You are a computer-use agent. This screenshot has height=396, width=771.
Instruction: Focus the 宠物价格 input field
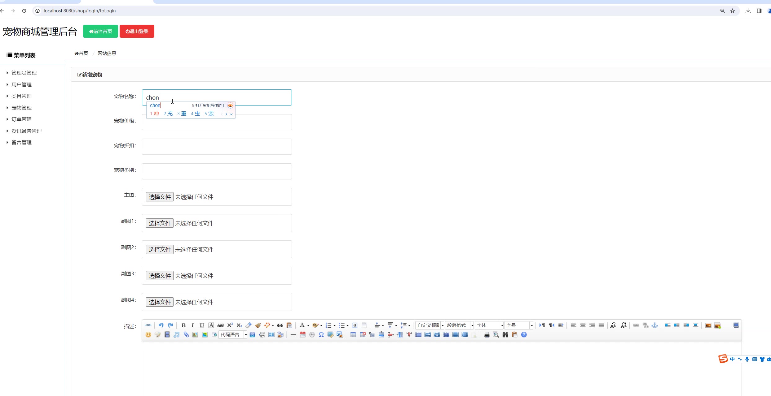click(x=217, y=122)
